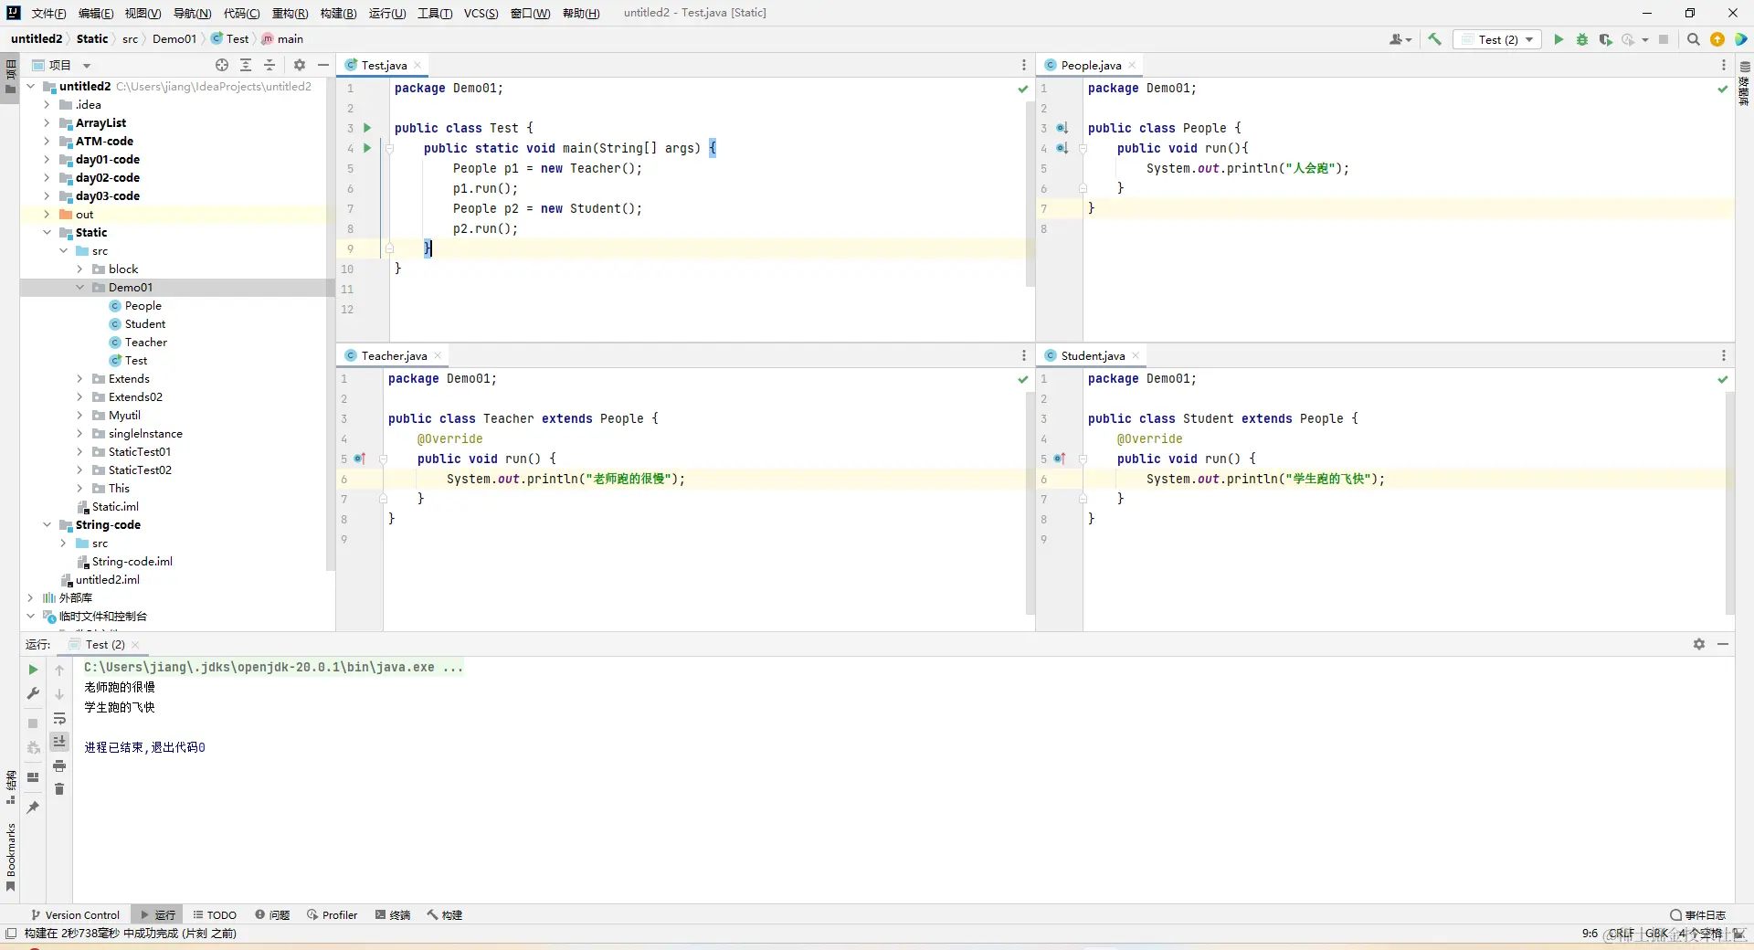1754x950 pixels.
Task: Click the override gutter icon in Student.java
Action: click(1060, 459)
